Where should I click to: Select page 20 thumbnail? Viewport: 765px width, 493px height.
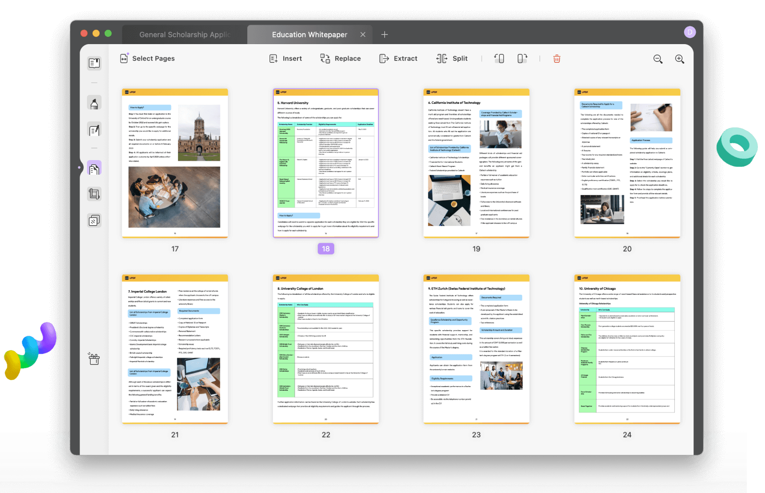click(627, 163)
